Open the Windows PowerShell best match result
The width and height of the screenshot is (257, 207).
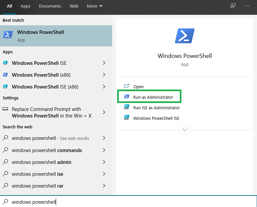pos(56,36)
